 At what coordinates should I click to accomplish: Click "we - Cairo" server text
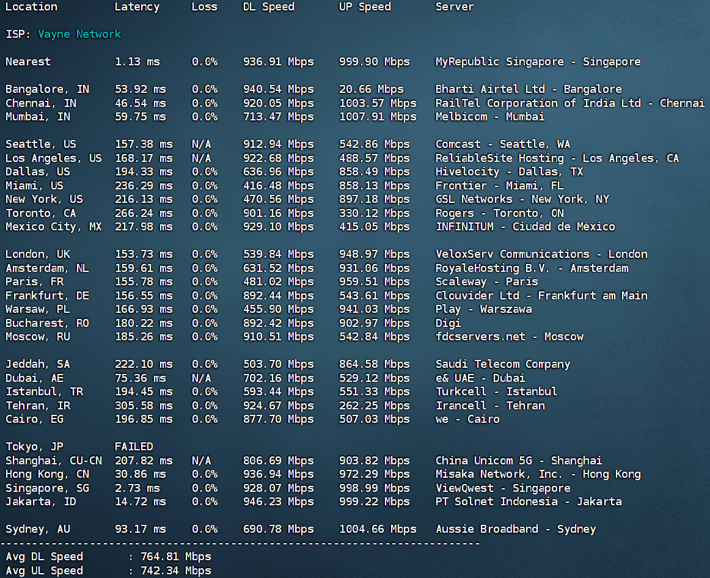pyautogui.click(x=467, y=419)
